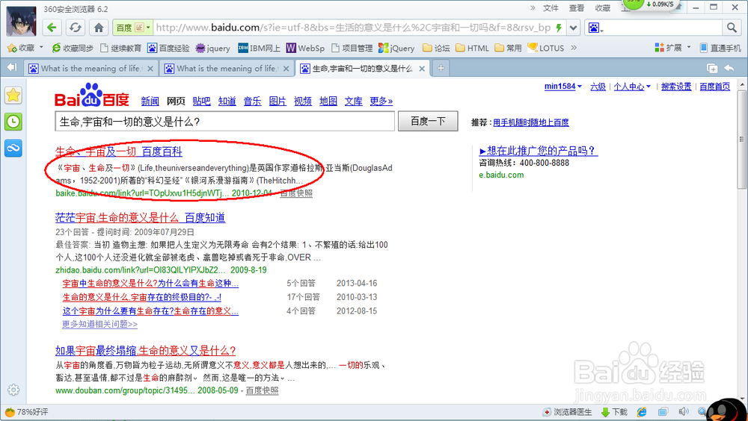Open sidebar settings gear
Image resolution: width=748 pixels, height=421 pixels.
[13, 390]
